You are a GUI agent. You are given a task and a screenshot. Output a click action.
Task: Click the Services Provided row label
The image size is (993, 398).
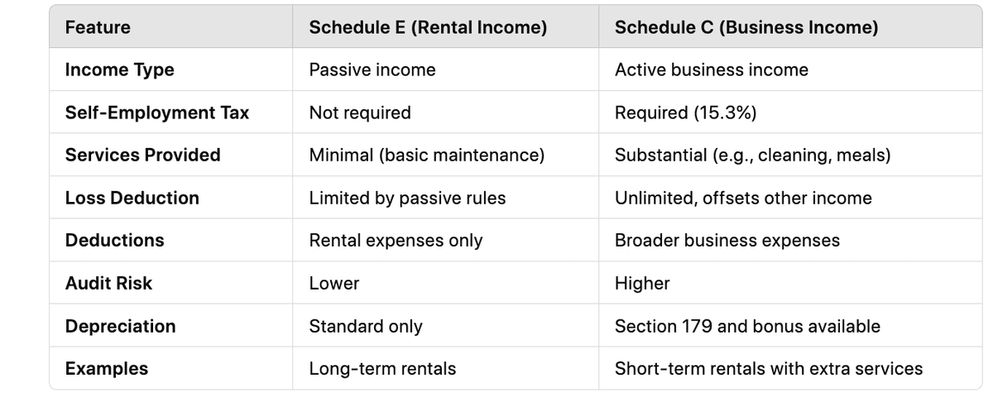pyautogui.click(x=142, y=156)
